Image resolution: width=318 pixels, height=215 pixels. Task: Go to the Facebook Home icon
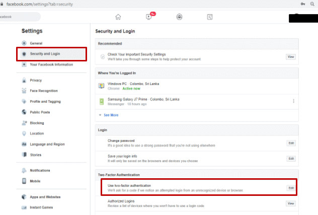118,17
